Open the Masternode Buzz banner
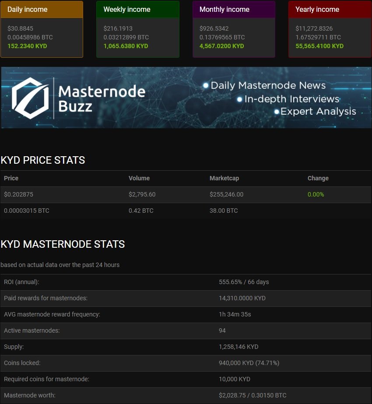 click(186, 98)
